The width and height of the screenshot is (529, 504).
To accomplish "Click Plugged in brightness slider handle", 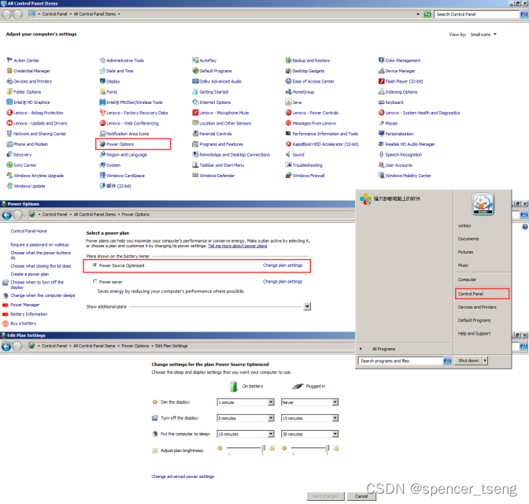I will pos(327,449).
